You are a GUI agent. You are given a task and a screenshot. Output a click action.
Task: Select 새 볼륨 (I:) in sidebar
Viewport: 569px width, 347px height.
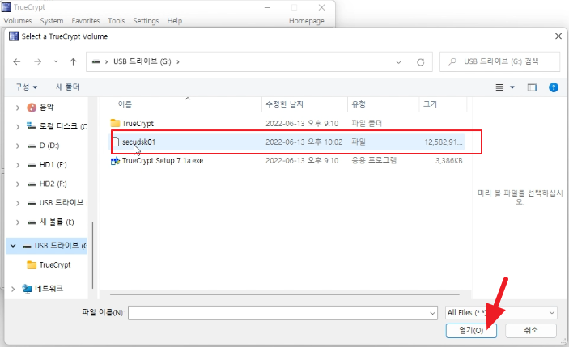(x=51, y=222)
